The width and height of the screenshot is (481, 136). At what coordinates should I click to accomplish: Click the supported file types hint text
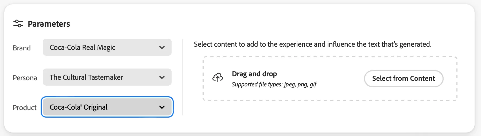point(274,85)
